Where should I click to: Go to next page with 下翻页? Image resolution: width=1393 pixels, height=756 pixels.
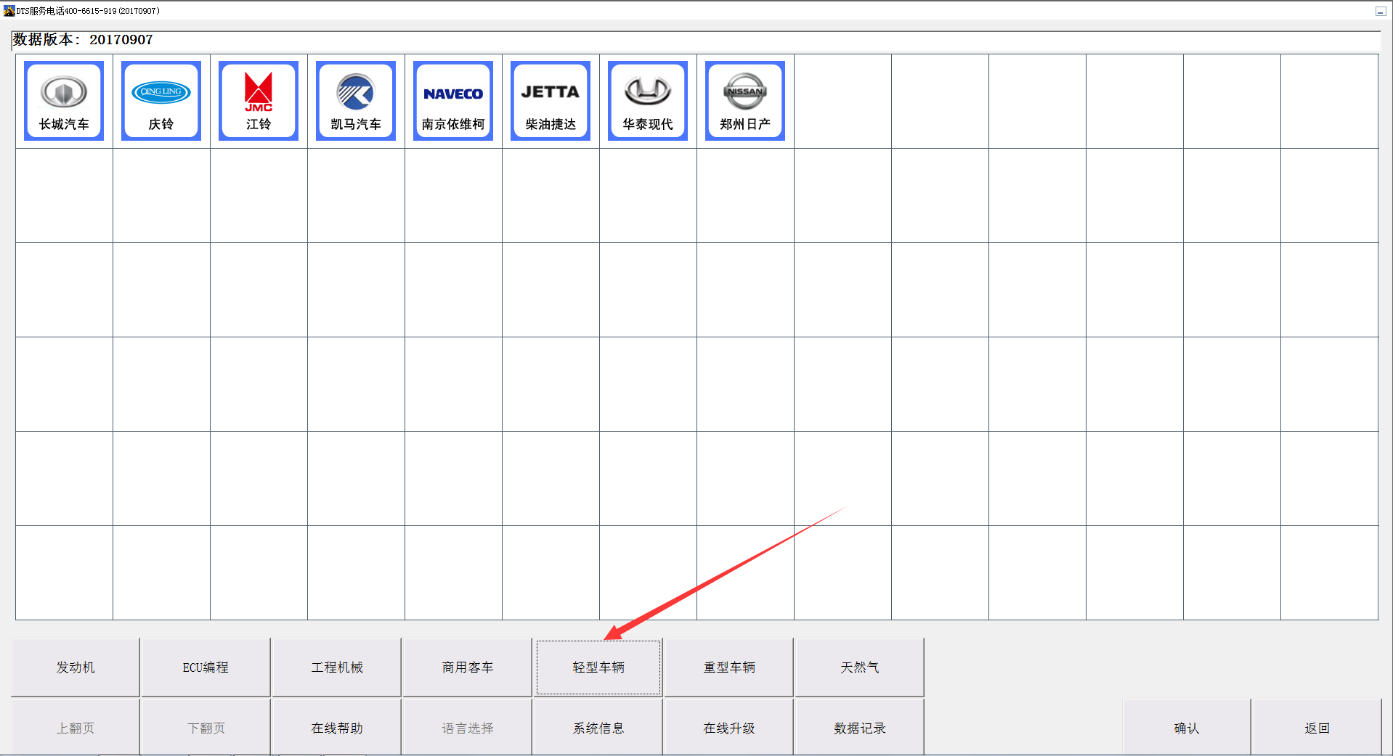206,728
